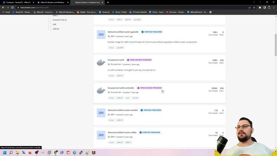Open Windows taskbar search

pos(11,153)
